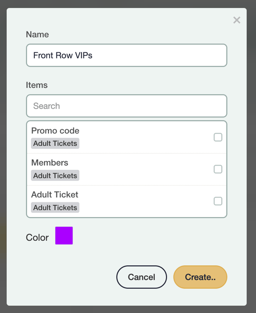Open the purple color swatch picker

64,236
